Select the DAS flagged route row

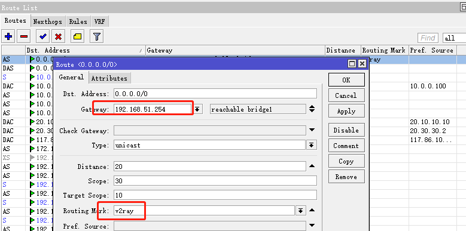coord(28,68)
